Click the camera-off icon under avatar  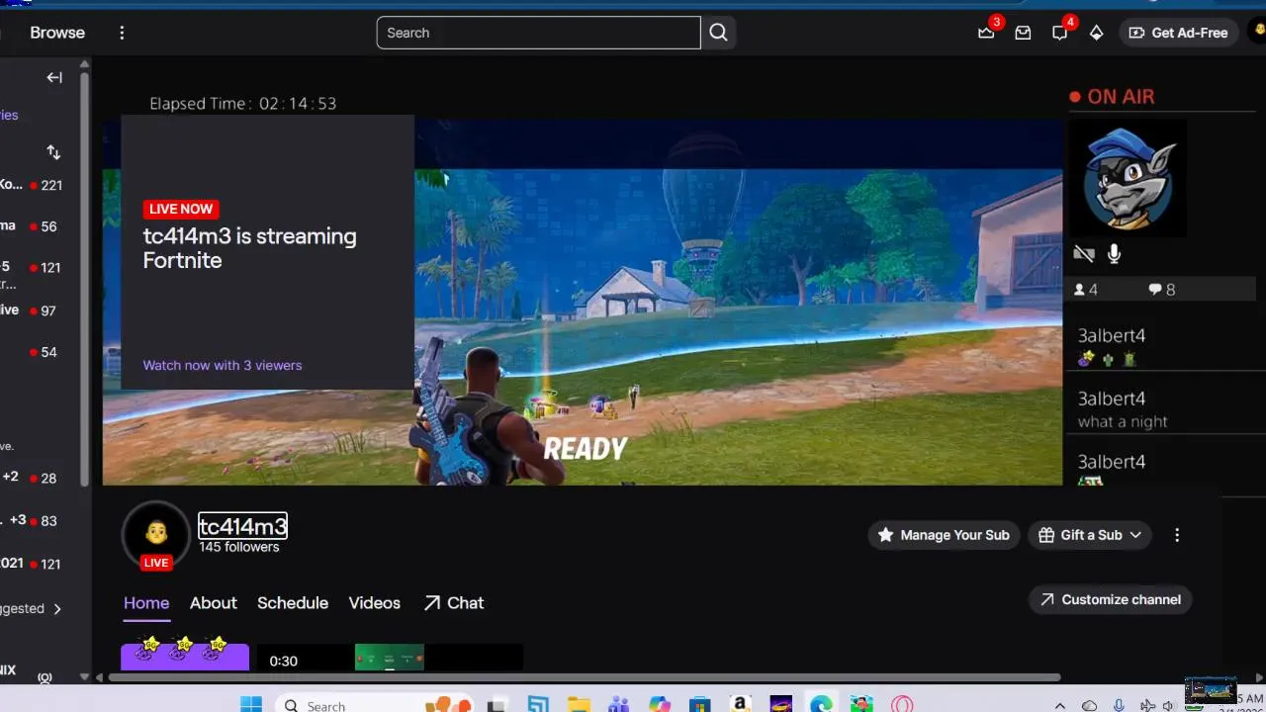(1084, 254)
